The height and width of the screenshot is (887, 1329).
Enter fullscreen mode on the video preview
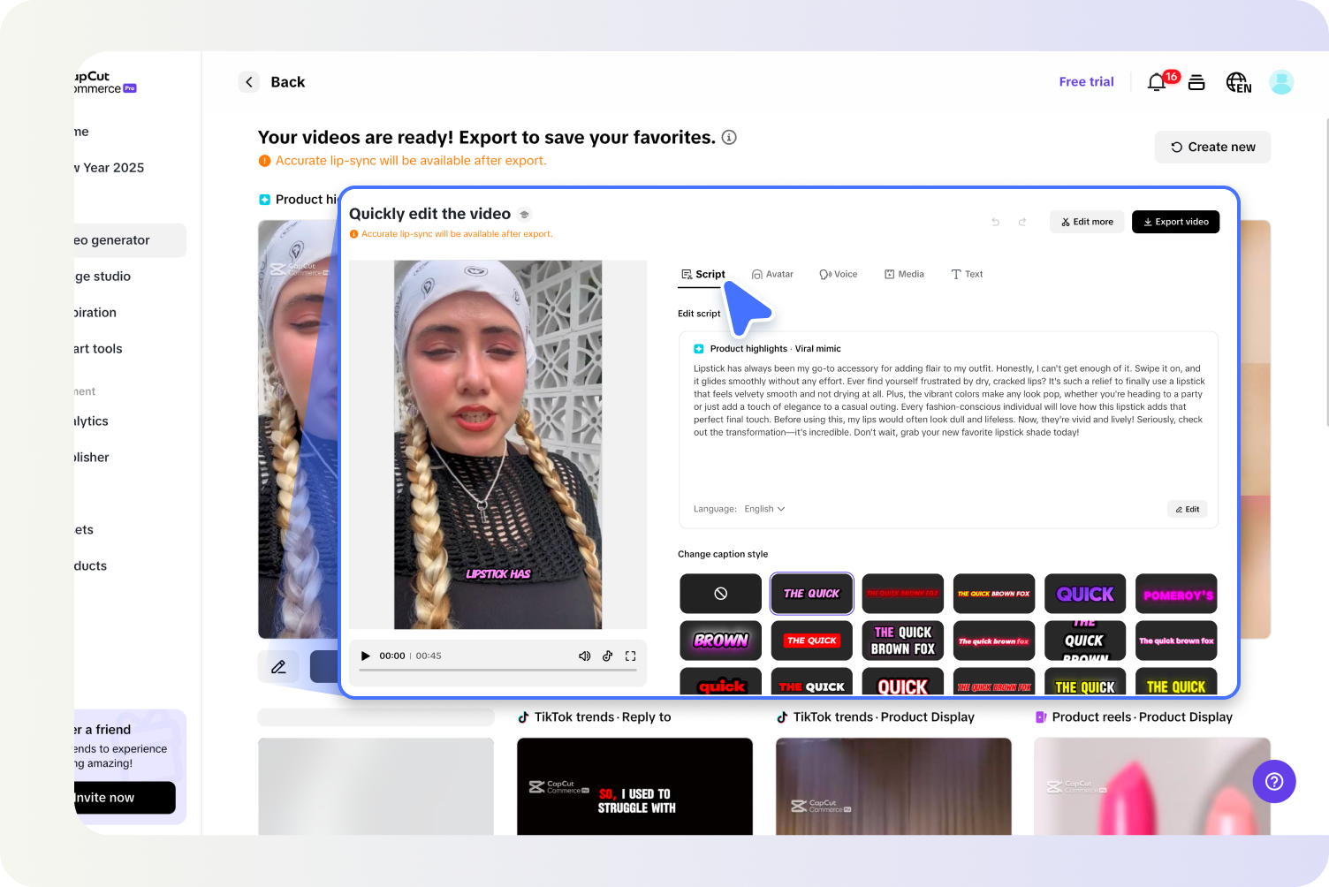click(630, 656)
